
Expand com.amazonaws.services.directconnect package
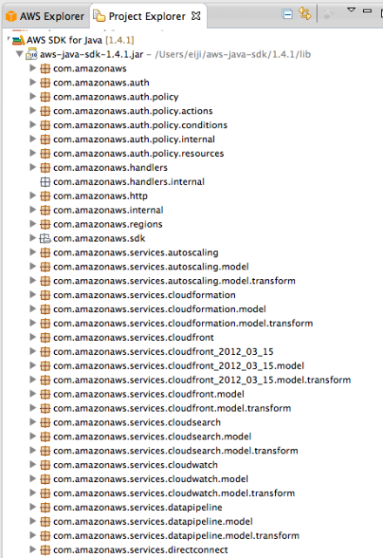[x=33, y=549]
